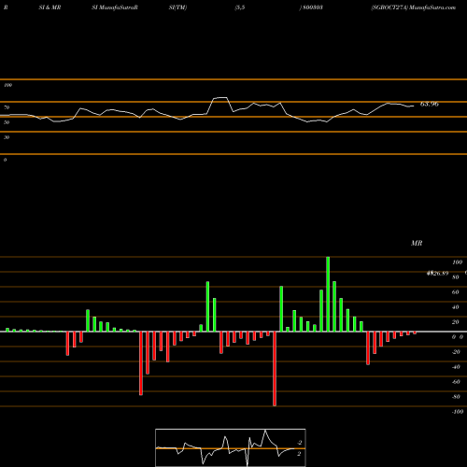Click MR axis label -80
The width and height of the screenshot is (467, 467).
tap(456, 397)
